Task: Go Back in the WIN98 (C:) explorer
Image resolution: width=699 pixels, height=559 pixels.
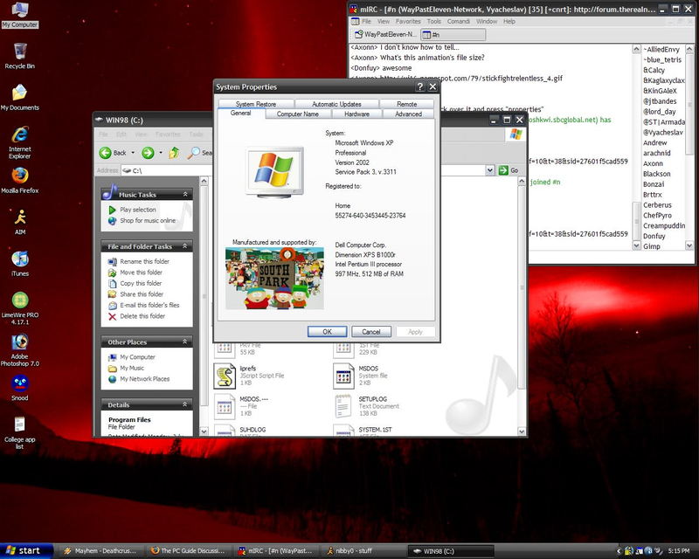Action: [113, 153]
